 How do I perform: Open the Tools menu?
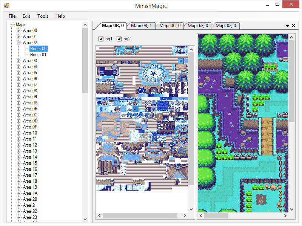pos(43,16)
